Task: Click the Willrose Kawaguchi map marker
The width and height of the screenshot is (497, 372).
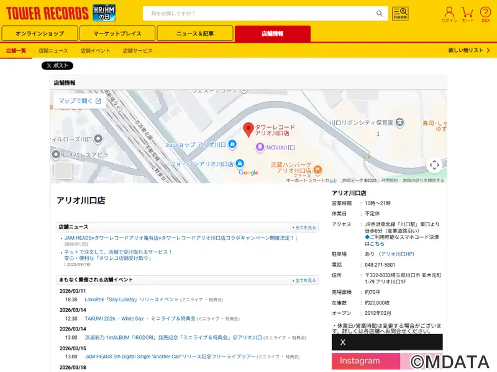Action: coord(99,139)
